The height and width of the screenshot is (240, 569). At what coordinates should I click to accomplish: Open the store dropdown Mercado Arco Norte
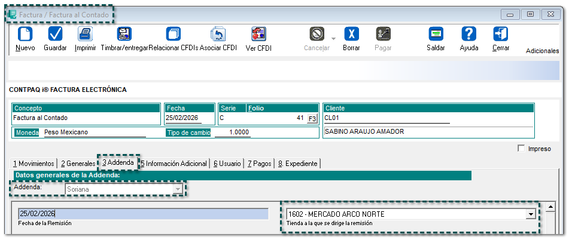coord(530,214)
